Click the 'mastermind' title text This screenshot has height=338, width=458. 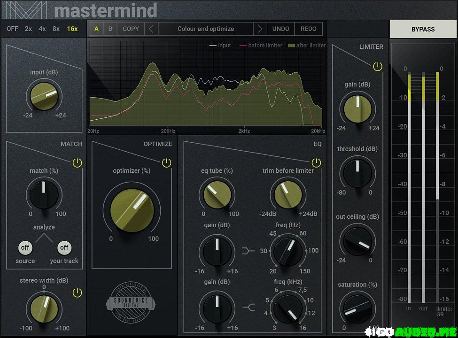coord(106,10)
